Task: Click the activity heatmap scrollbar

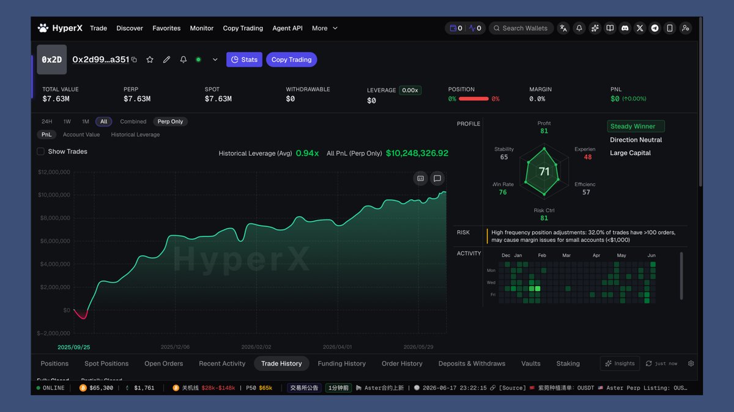Action: point(682,276)
